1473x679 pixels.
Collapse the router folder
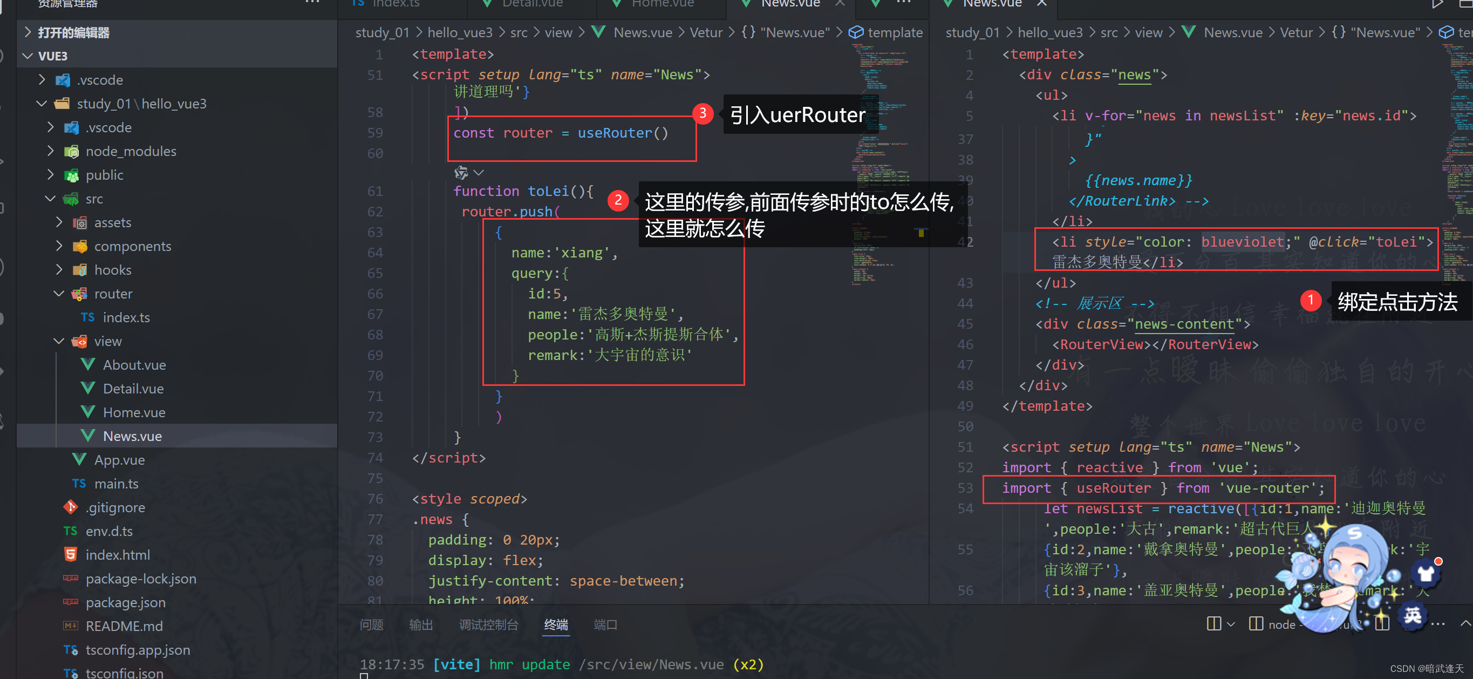click(x=59, y=294)
